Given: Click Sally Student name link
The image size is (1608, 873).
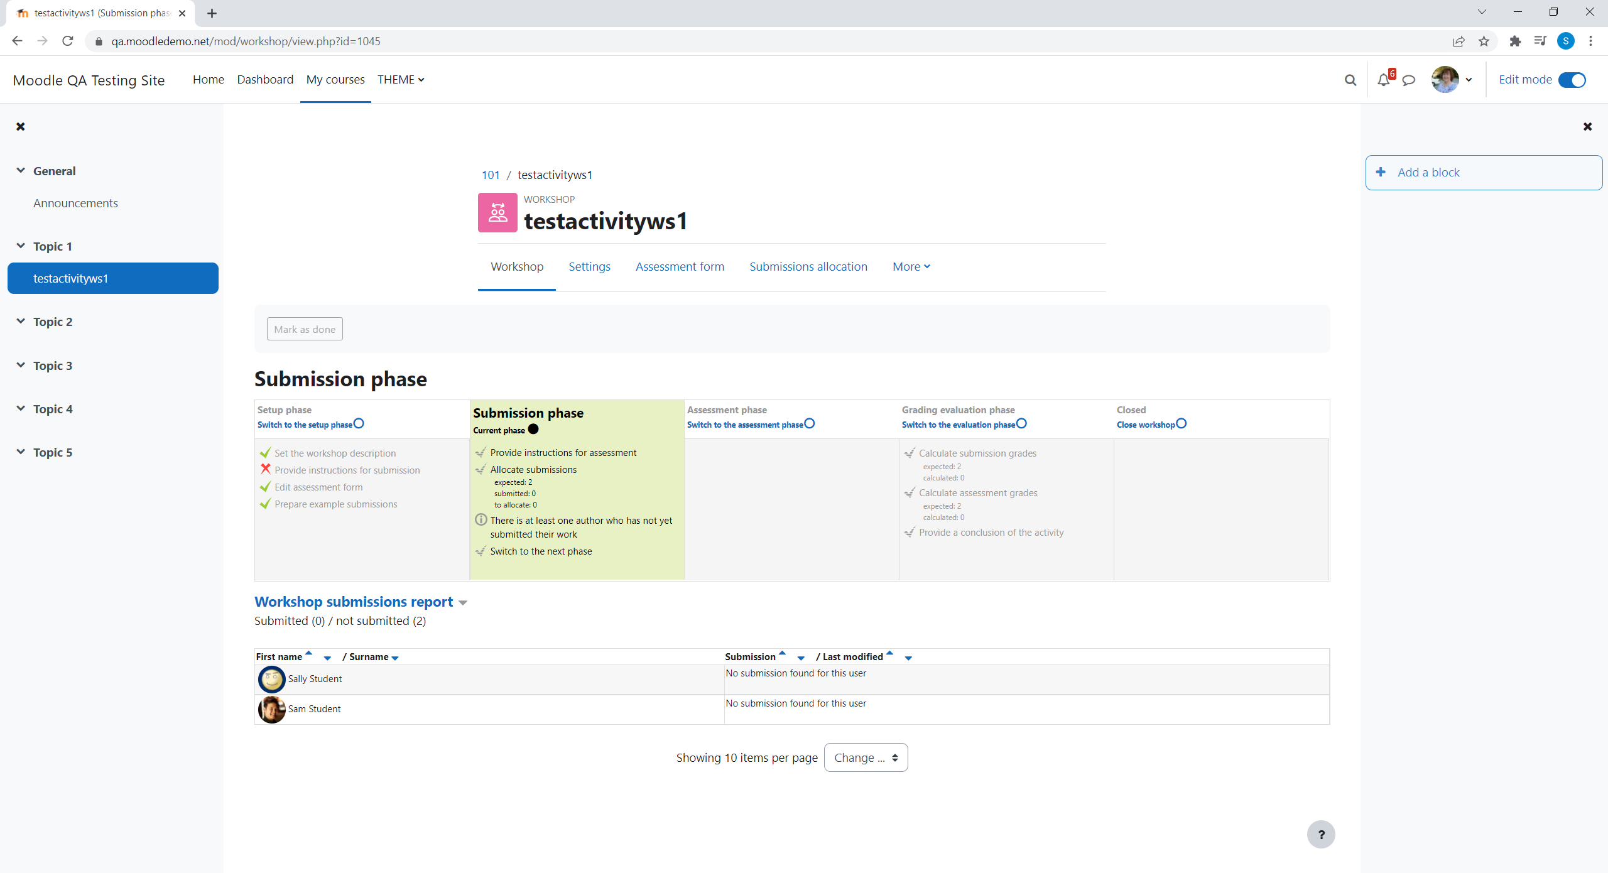Looking at the screenshot, I should coord(315,679).
